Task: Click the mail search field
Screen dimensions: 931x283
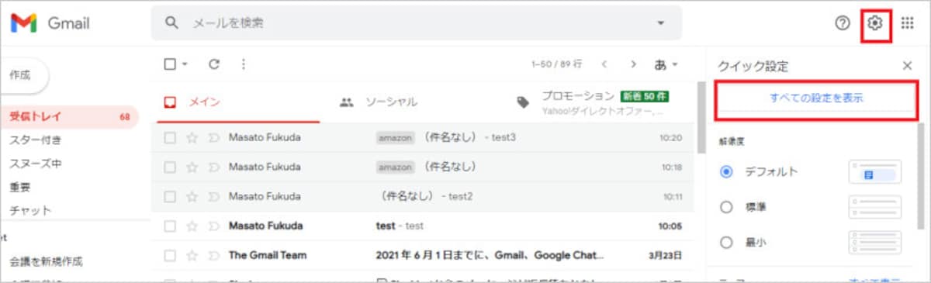Action: tap(416, 22)
